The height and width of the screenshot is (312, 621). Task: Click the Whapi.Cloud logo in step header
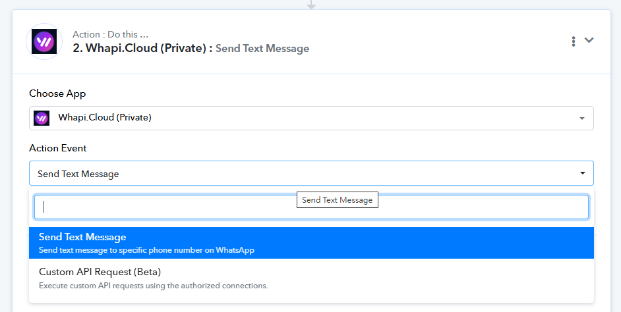(x=44, y=41)
